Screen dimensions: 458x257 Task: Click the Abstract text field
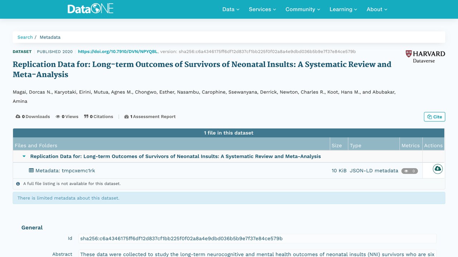257,253
